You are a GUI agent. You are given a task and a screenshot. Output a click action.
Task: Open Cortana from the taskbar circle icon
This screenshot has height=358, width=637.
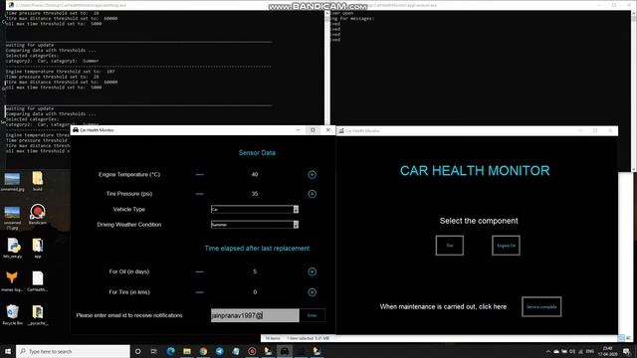[x=137, y=351]
